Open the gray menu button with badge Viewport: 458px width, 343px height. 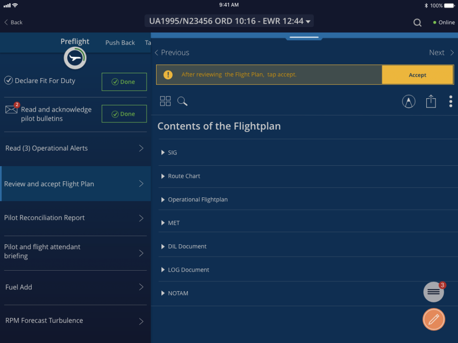point(433,292)
